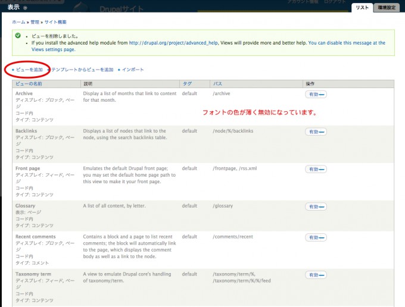
Task: Sort by パス column header
Action: click(217, 84)
